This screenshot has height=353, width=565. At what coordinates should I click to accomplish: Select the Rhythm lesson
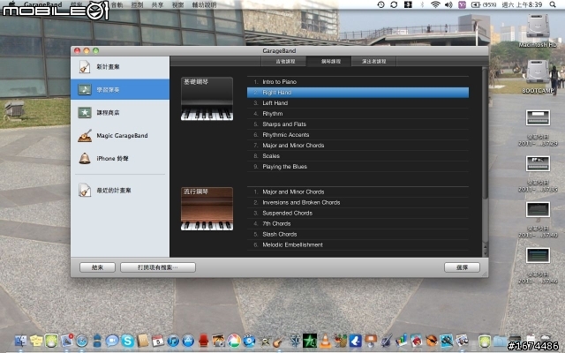click(358, 114)
